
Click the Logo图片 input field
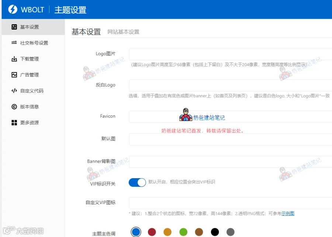point(230,54)
